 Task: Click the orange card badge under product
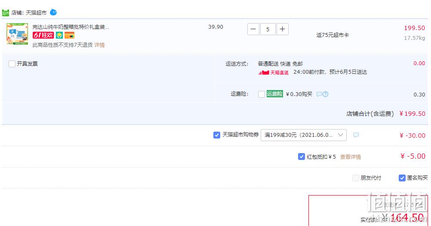(70, 35)
